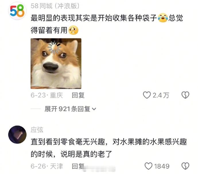The width and height of the screenshot is (198, 174).
Task: Dislike 应弦's comment via the broken heart icon
Action: 185,166
